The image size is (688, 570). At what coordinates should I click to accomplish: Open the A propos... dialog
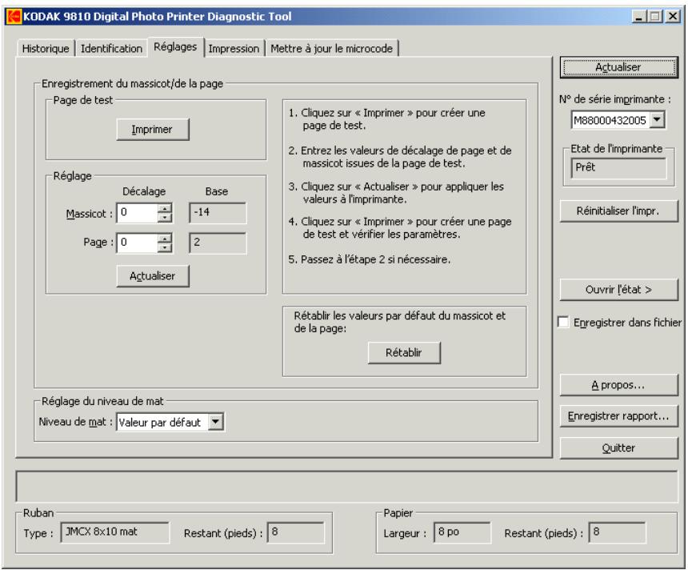pos(618,385)
